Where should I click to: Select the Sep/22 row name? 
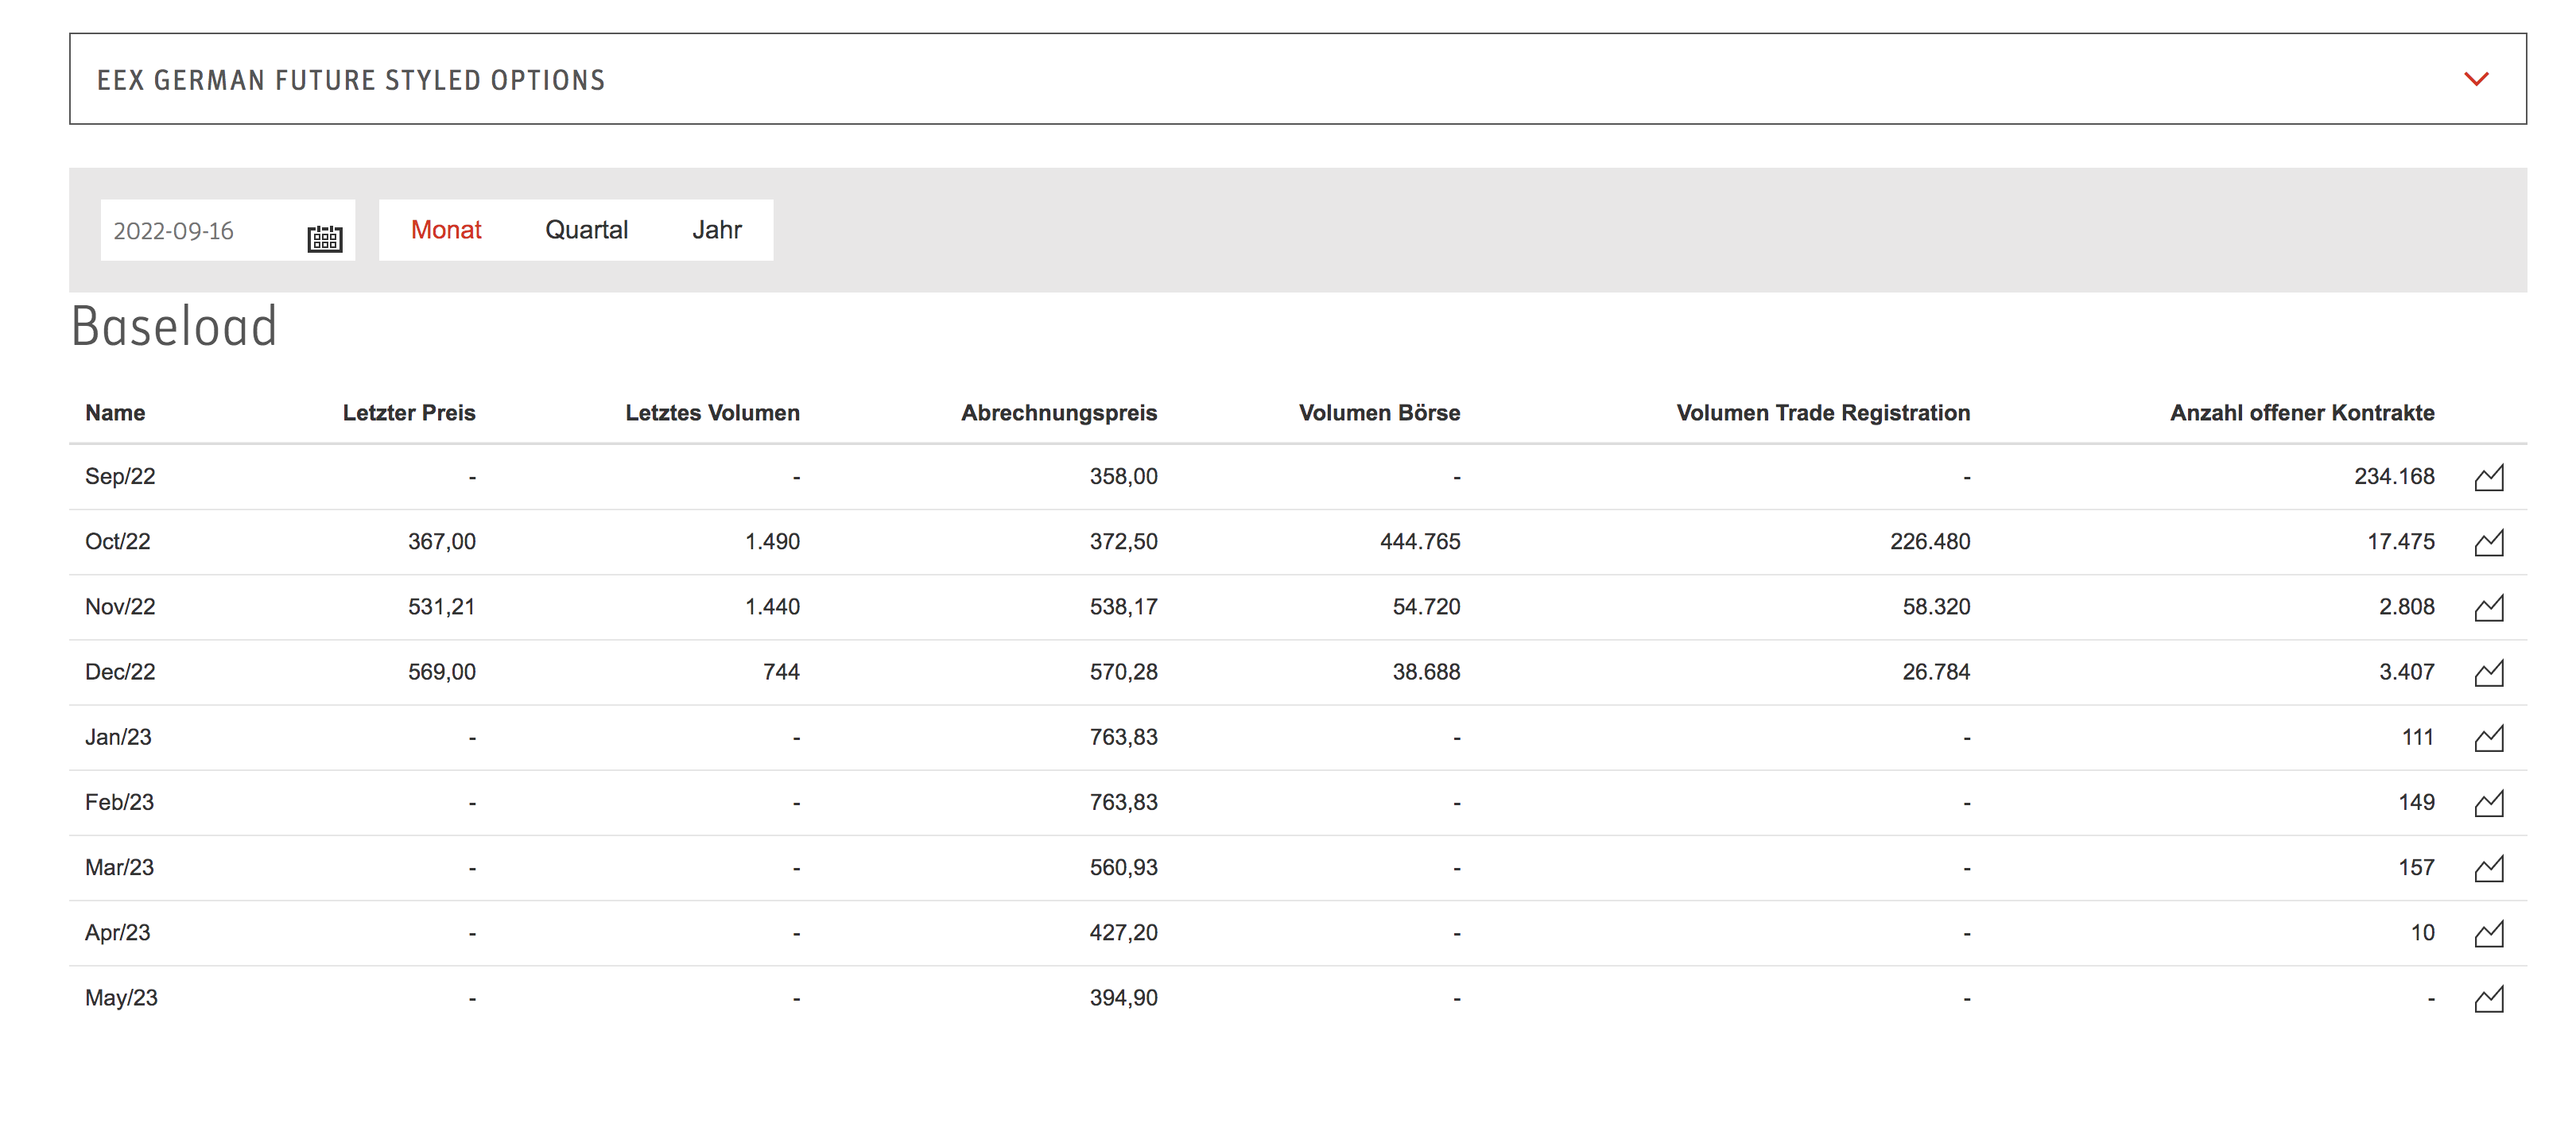click(x=120, y=477)
